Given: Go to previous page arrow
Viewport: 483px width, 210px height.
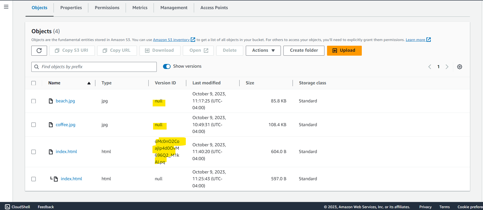Looking at the screenshot, I should point(430,67).
